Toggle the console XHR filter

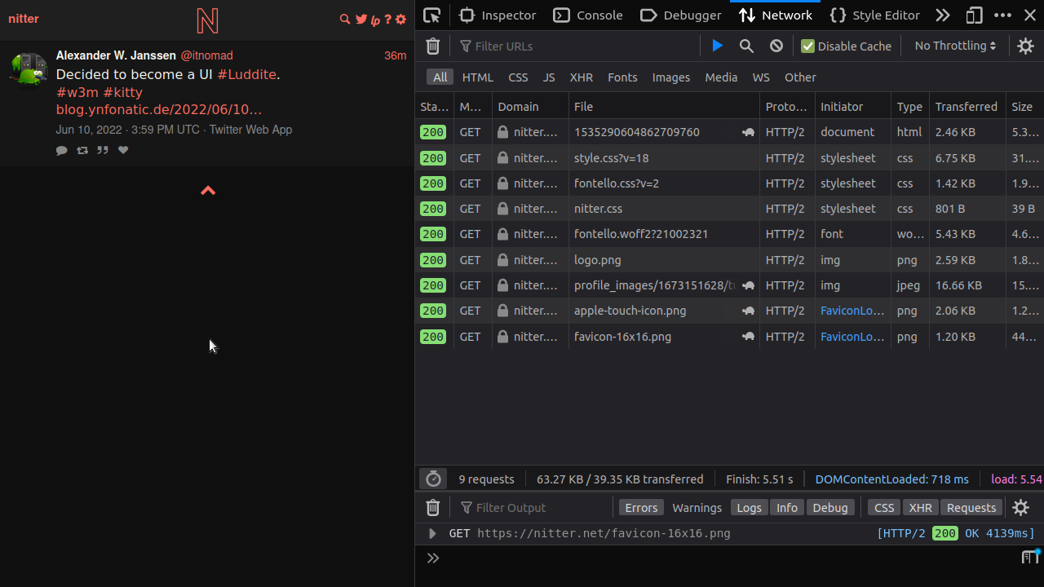pyautogui.click(x=920, y=508)
